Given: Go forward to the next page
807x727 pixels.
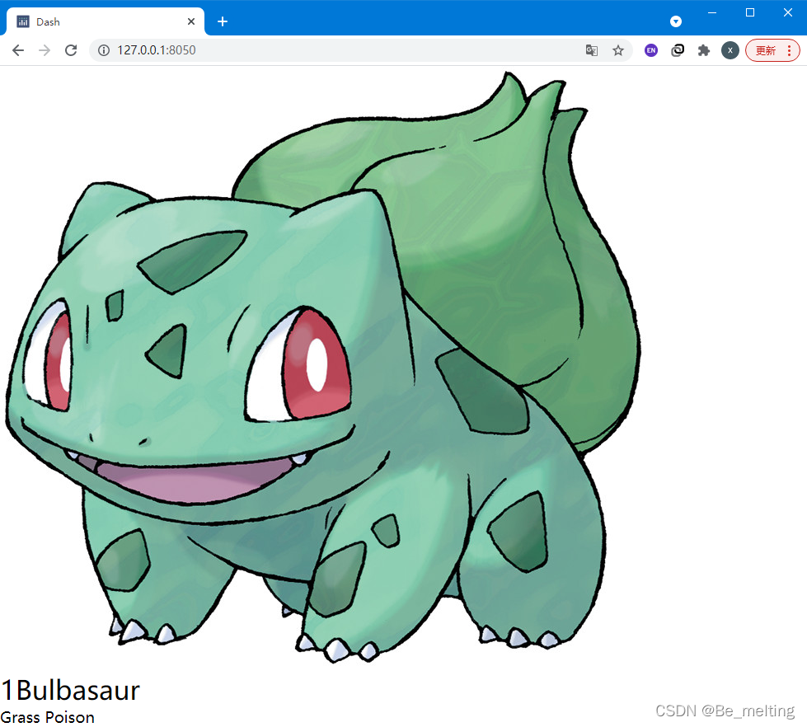Looking at the screenshot, I should 45,50.
